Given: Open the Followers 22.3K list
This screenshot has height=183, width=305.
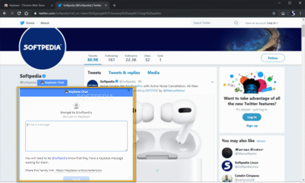Looking at the screenshot, I should coord(131,58).
